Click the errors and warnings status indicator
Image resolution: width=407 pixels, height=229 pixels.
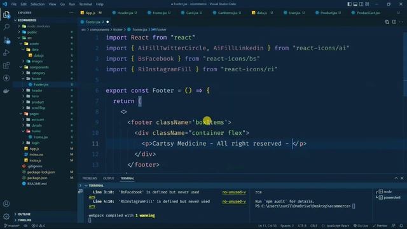[x=38, y=226]
